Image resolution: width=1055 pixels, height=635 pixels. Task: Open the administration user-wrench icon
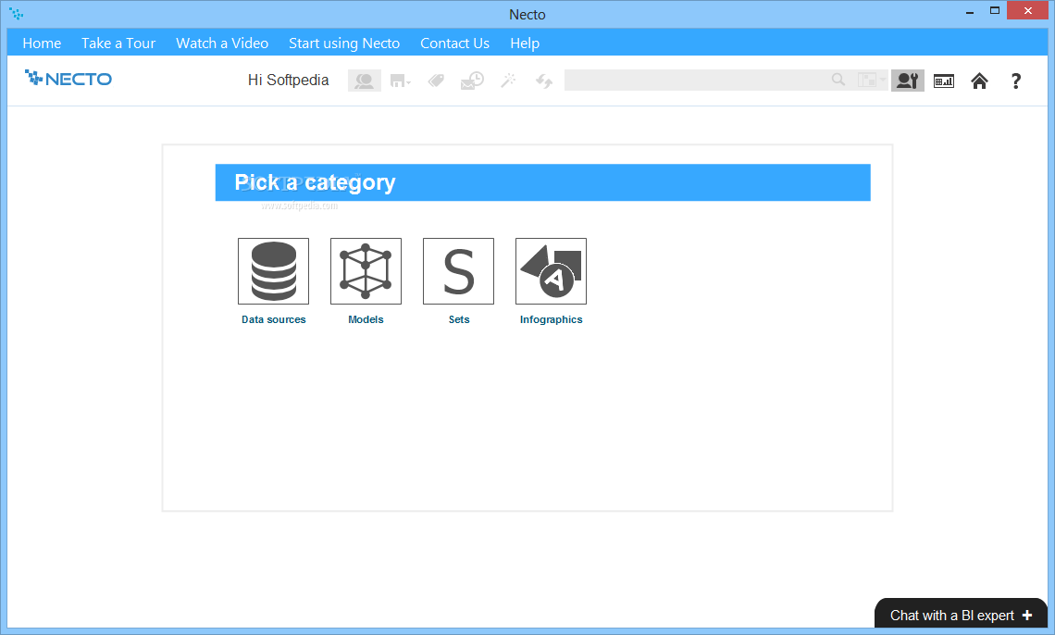coord(908,81)
